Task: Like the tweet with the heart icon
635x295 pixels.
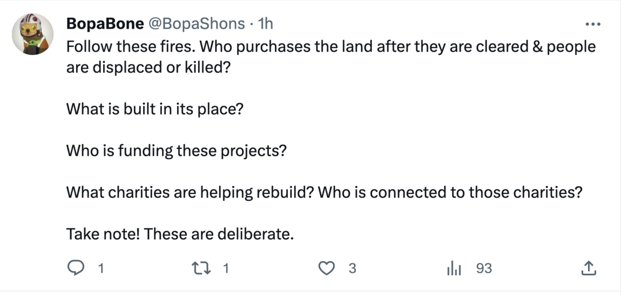Action: (x=326, y=268)
